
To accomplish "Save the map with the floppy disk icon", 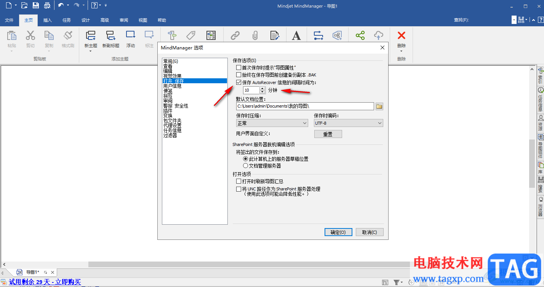I will pos(36,5).
